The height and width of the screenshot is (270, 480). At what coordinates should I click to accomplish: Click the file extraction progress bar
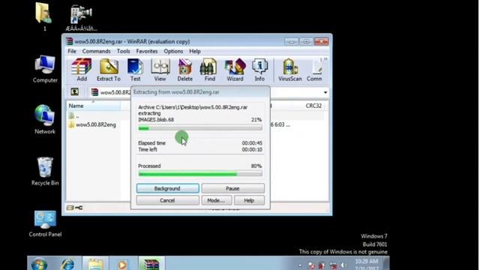click(x=200, y=128)
